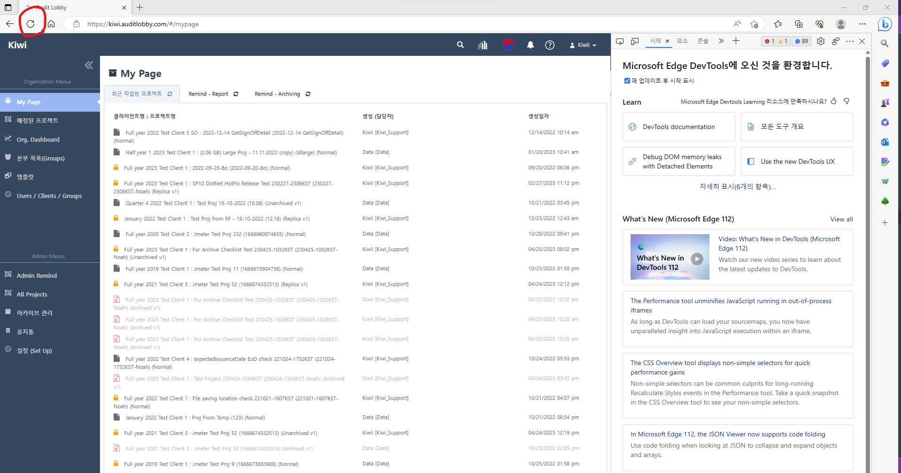
Task: Click the refresh icon on Remind - Report tab
Action: [x=236, y=94]
